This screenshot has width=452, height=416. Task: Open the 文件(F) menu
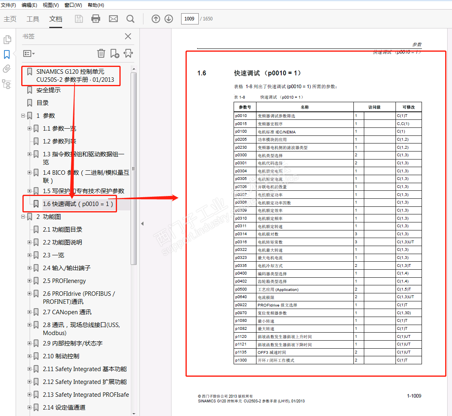click(8, 5)
